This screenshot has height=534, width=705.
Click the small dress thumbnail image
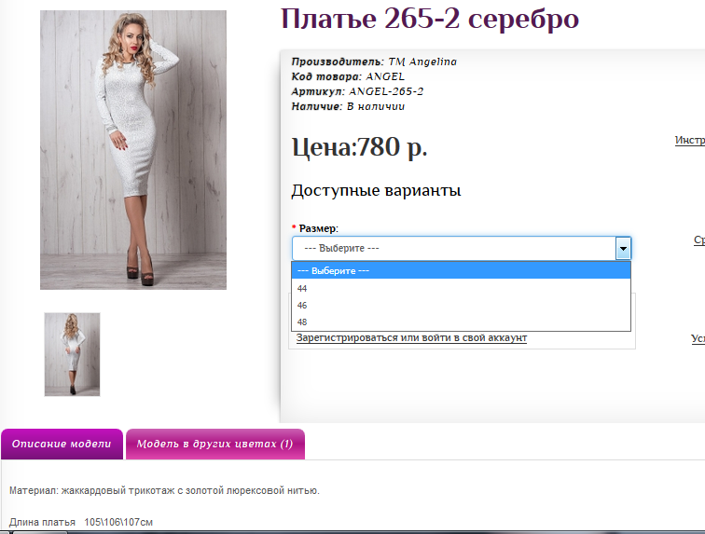click(x=72, y=354)
